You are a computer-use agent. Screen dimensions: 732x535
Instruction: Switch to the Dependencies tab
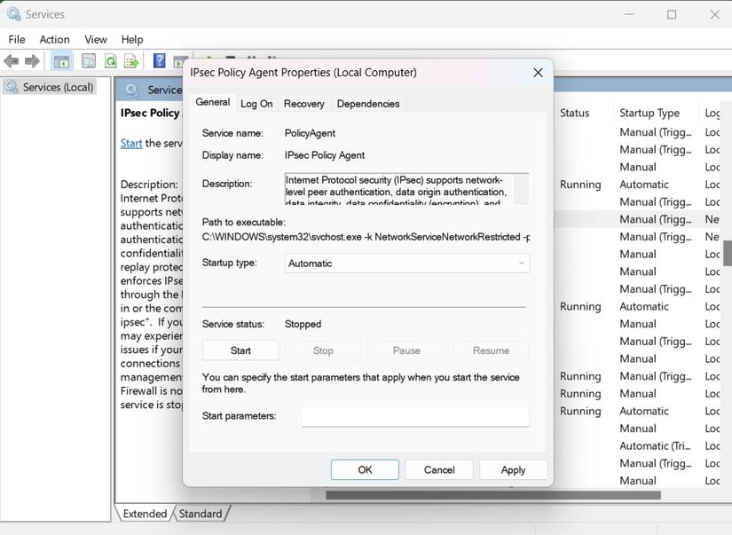368,104
